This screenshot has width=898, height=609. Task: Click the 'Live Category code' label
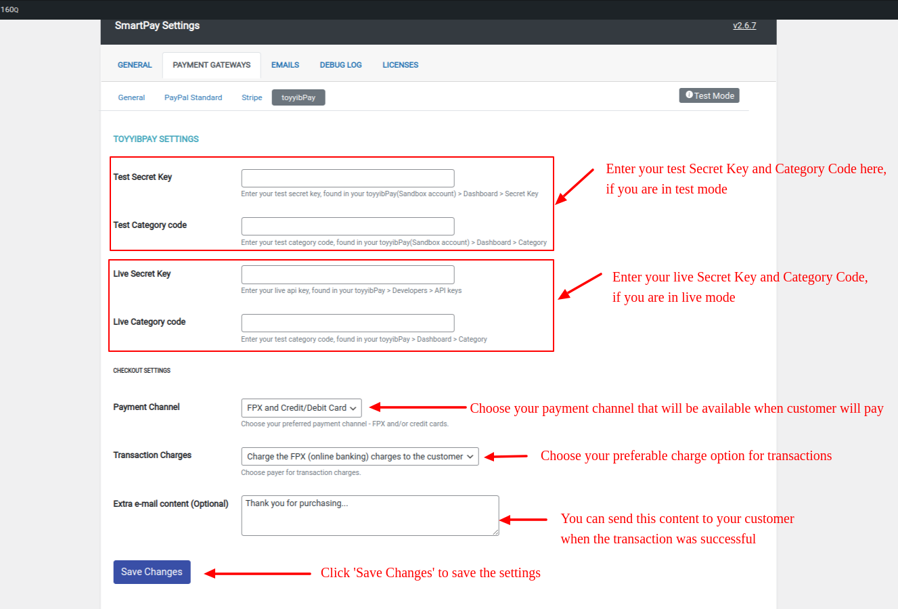pyautogui.click(x=149, y=322)
